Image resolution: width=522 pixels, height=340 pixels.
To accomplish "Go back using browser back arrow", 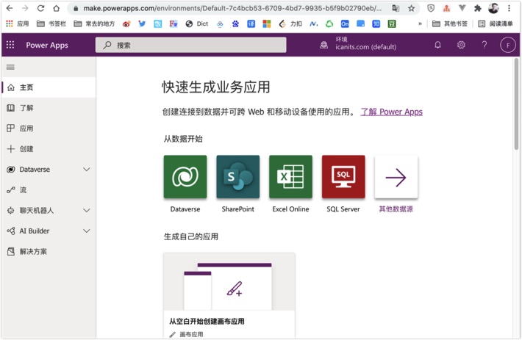I will click(x=10, y=8).
